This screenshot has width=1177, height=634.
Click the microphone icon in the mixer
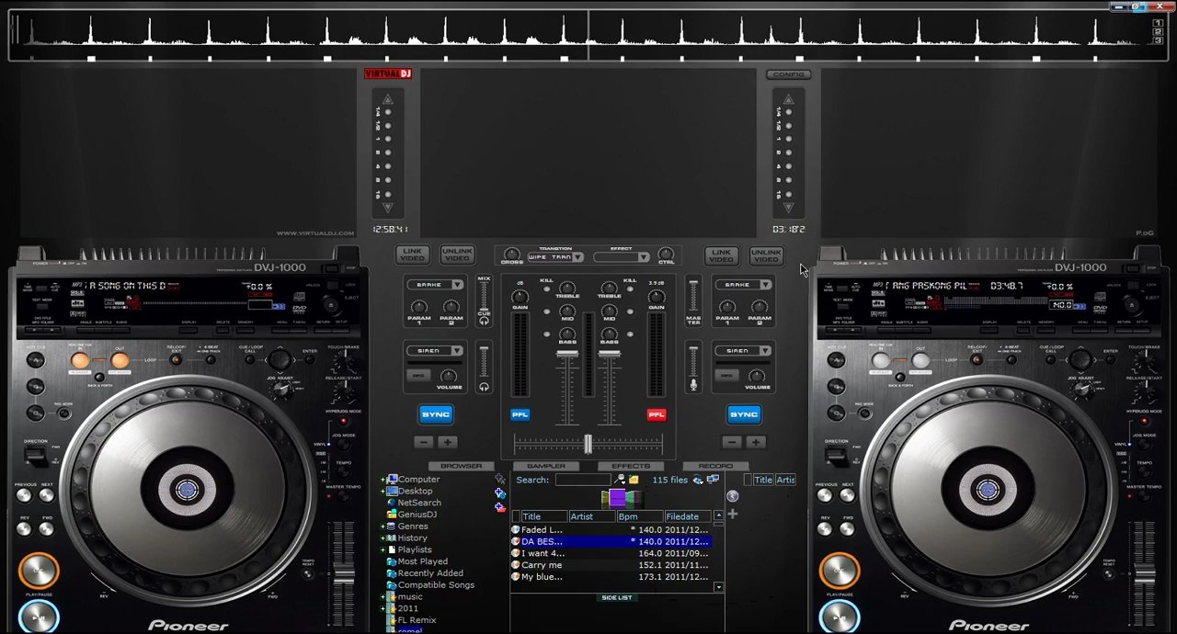pyautogui.click(x=693, y=385)
